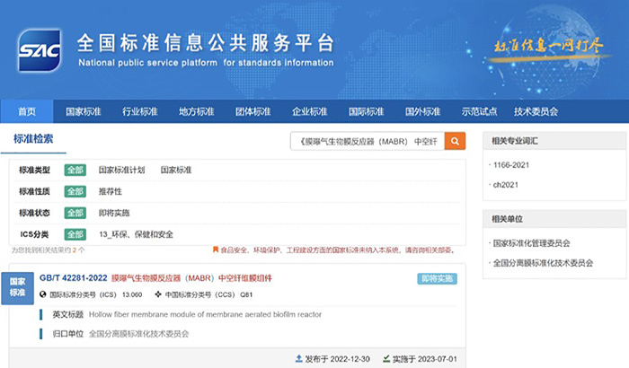Viewport: 629px width, 368px height.
Task: Select 全部 for 标准性质 filter
Action: coord(75,191)
